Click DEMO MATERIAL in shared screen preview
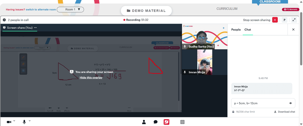The image size is (303, 126). [82, 48]
